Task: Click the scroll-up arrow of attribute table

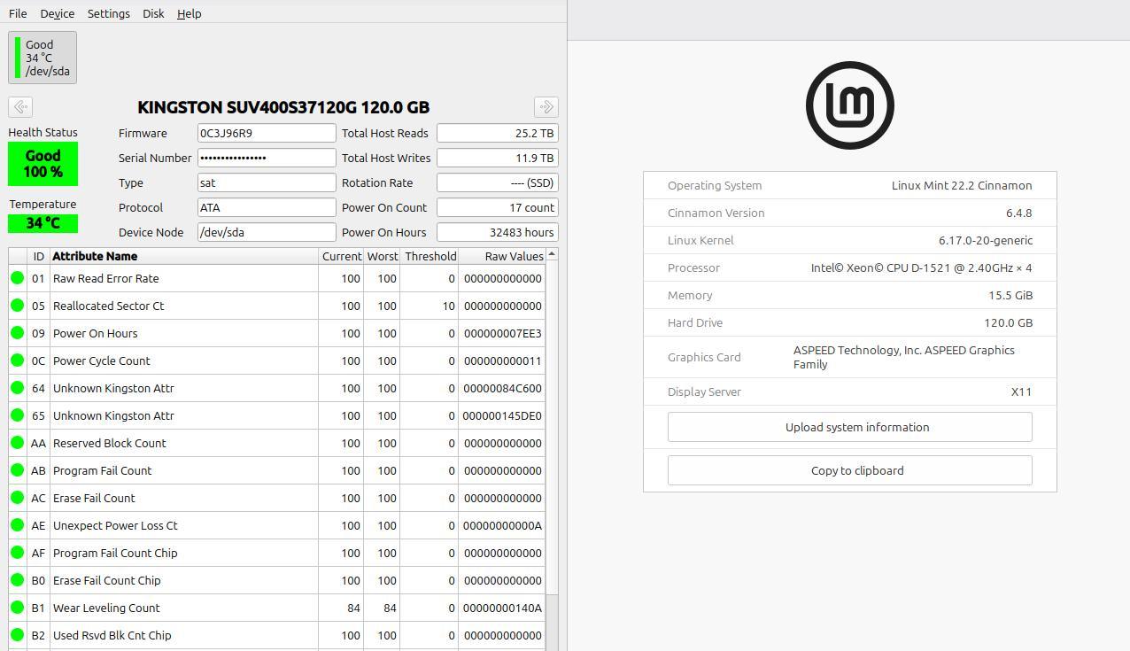Action: 552,255
